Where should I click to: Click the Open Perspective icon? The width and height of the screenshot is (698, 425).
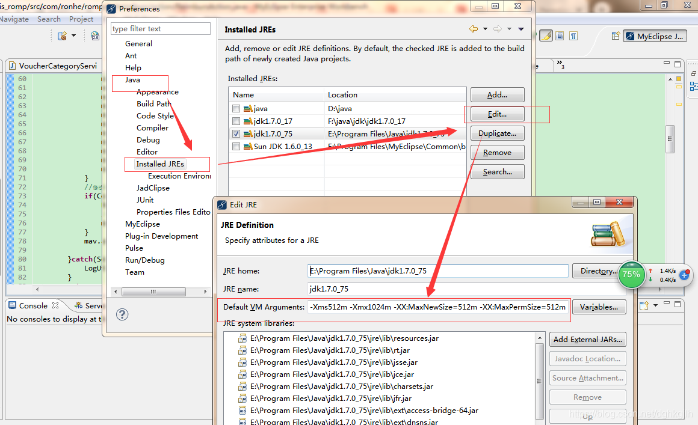click(616, 36)
